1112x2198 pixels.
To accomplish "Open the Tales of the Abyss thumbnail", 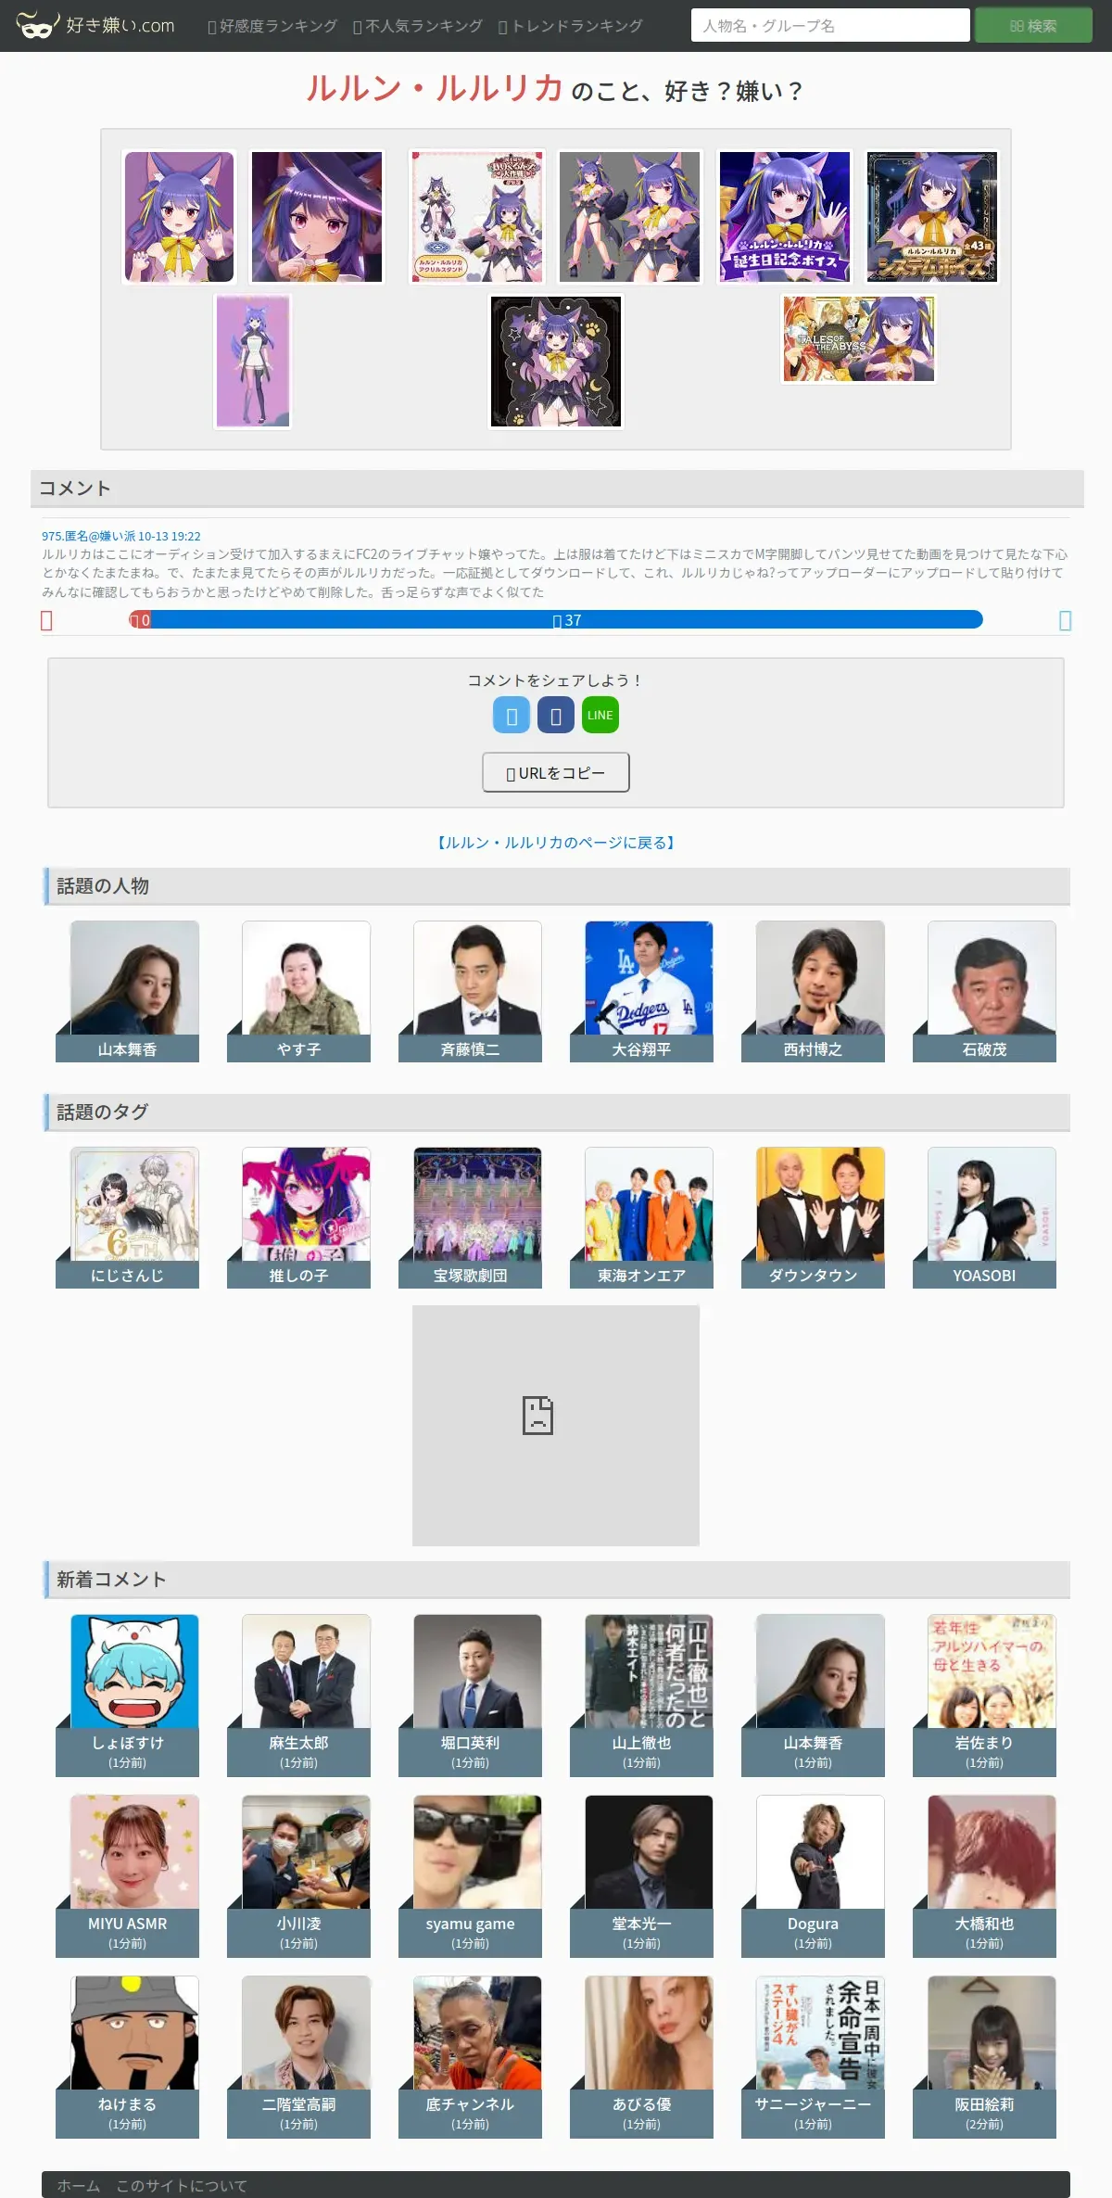I will [x=859, y=338].
